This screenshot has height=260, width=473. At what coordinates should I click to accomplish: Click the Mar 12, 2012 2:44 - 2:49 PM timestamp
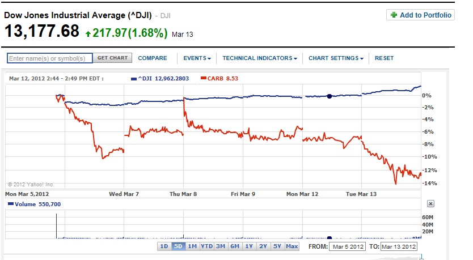pos(56,79)
